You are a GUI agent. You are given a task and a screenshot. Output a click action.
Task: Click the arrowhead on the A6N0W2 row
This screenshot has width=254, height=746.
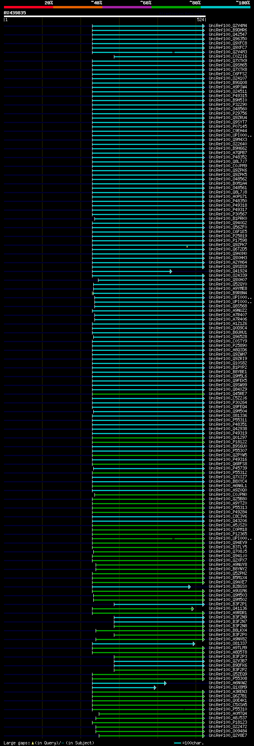point(165,683)
